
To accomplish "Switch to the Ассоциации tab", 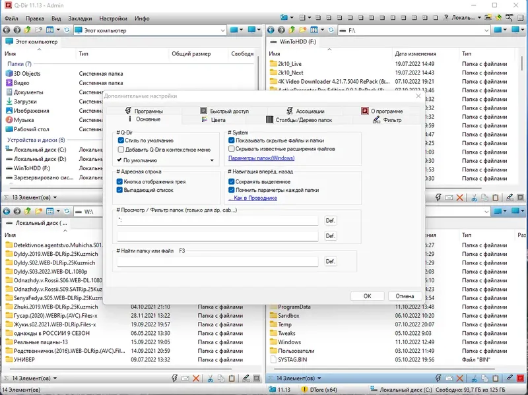I will click(306, 111).
